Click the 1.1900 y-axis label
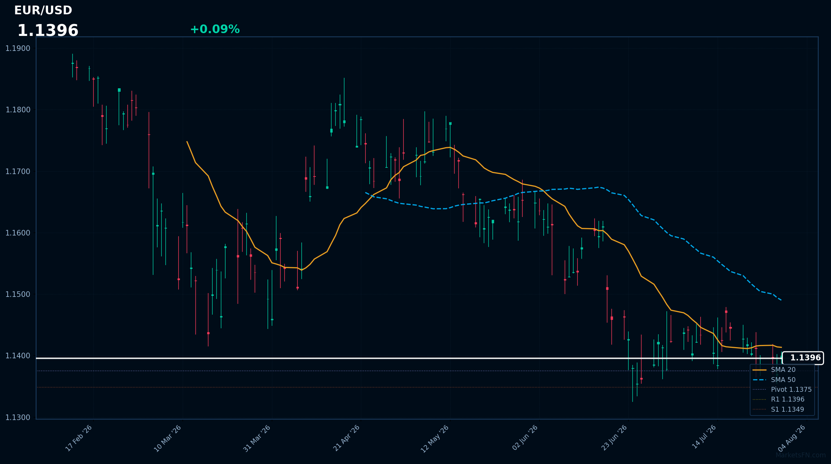 pyautogui.click(x=18, y=48)
